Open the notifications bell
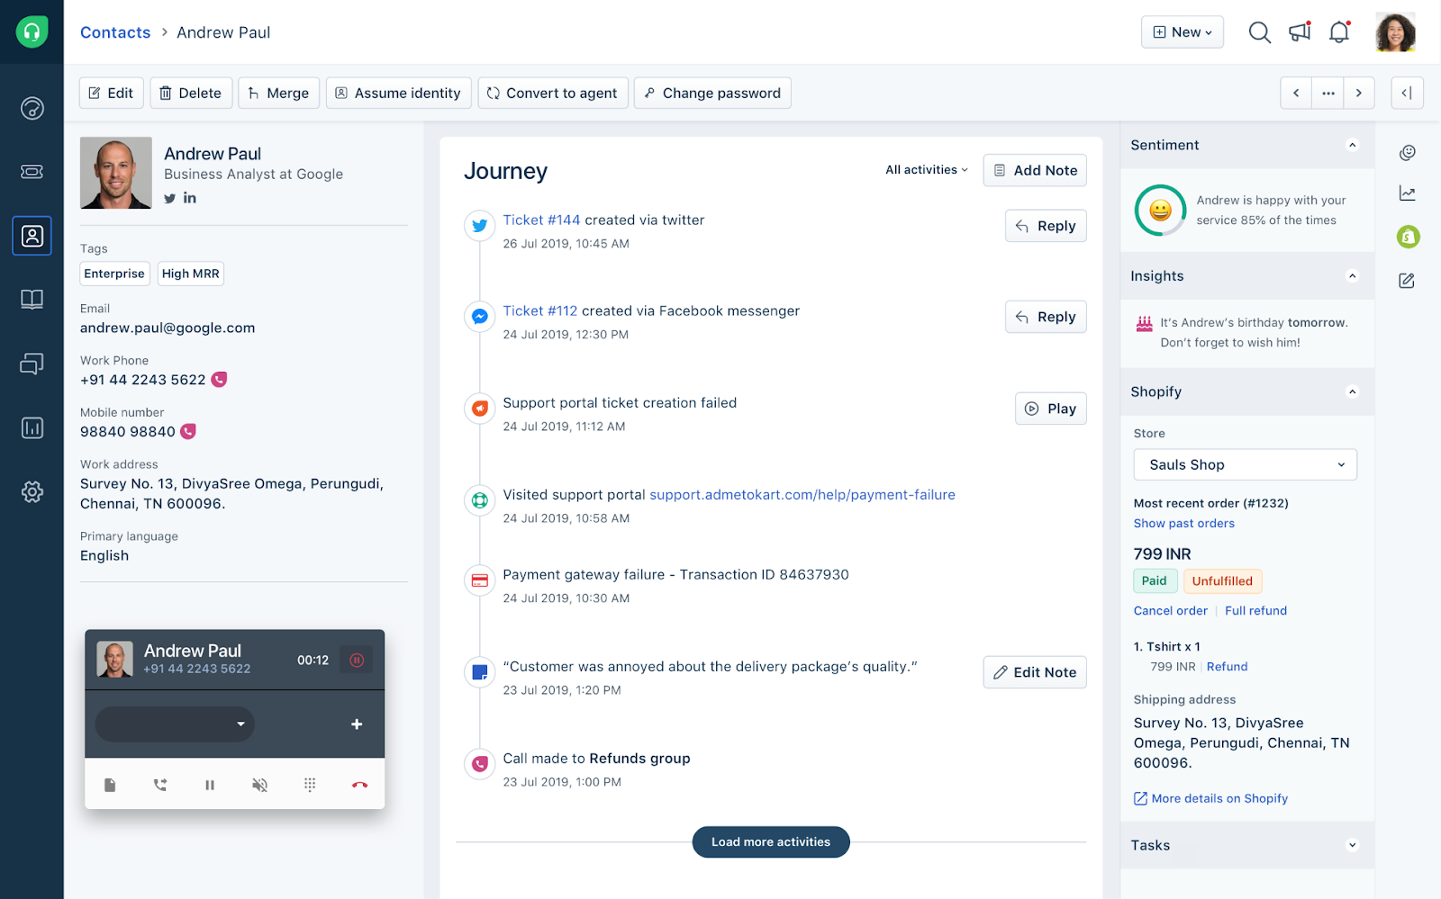Image resolution: width=1441 pixels, height=899 pixels. [1339, 32]
